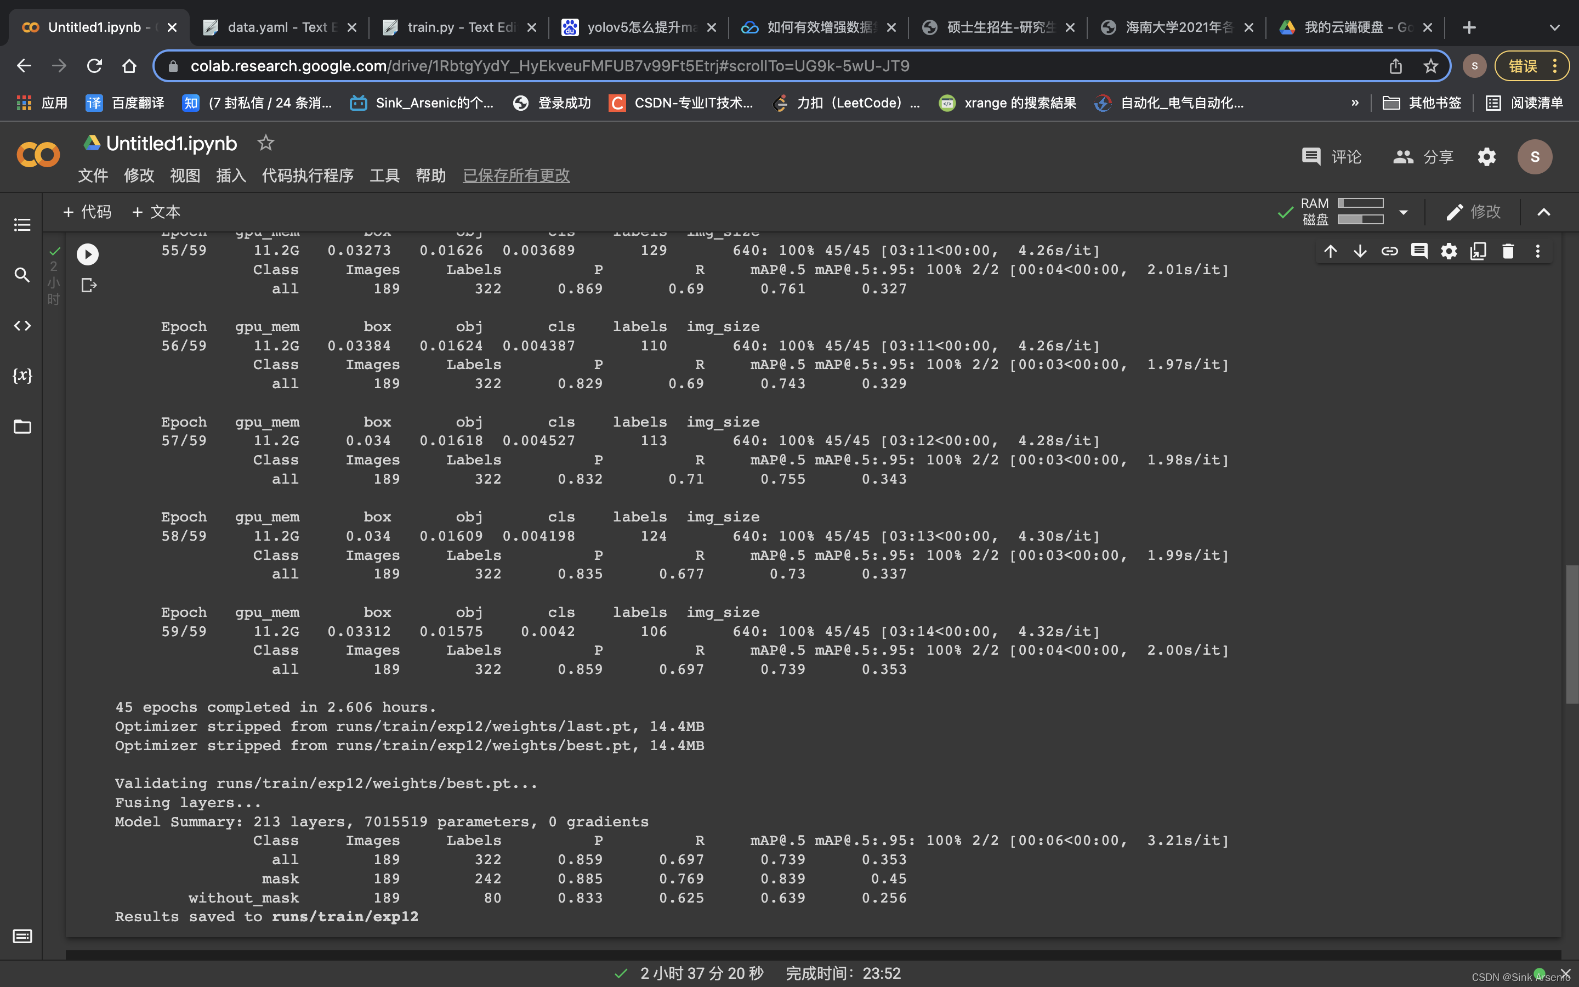Open the 视图 menu

[x=185, y=175]
